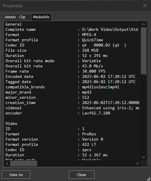Click the 'Complete name' label
Viewport: 151px width, 181px height.
[x=21, y=30]
